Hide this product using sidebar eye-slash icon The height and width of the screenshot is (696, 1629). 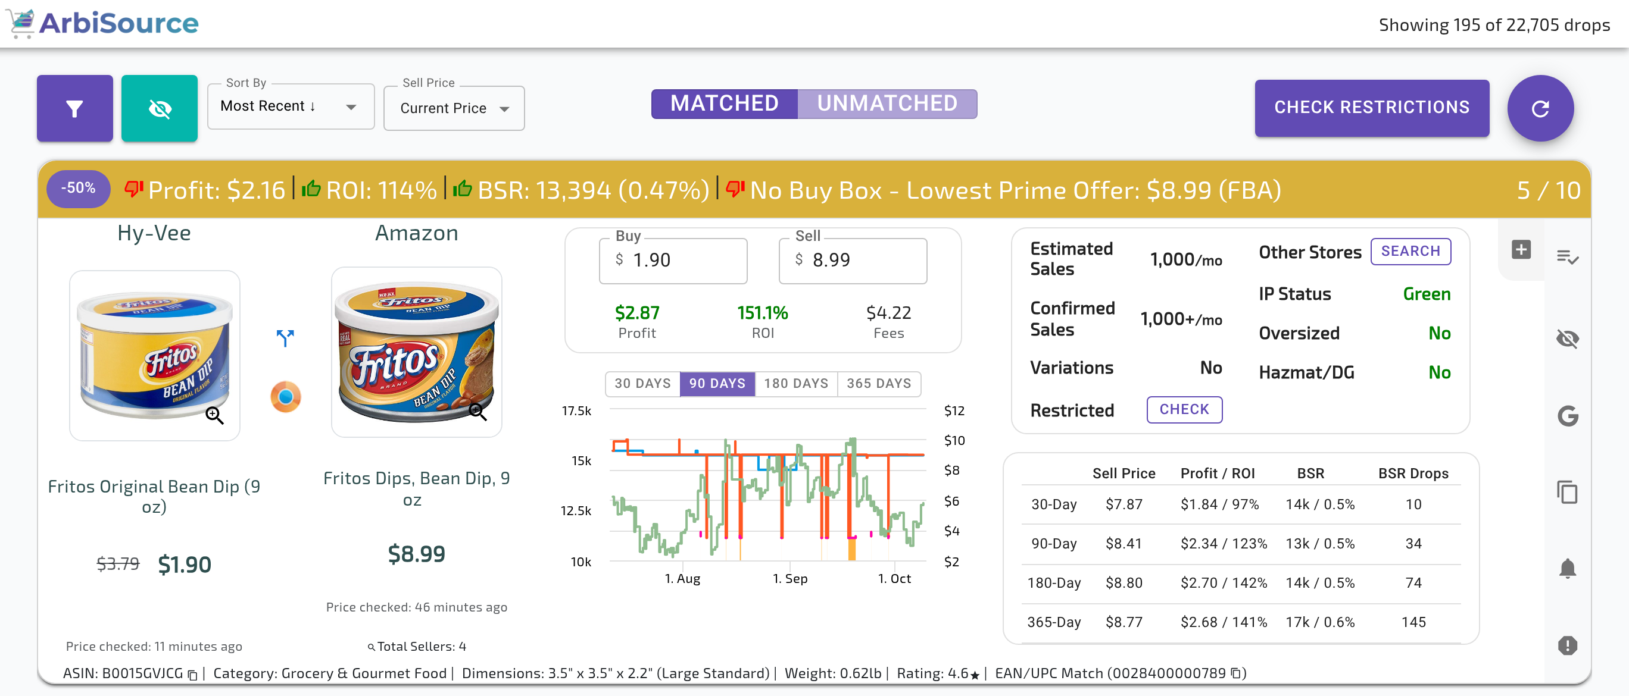tap(1568, 338)
